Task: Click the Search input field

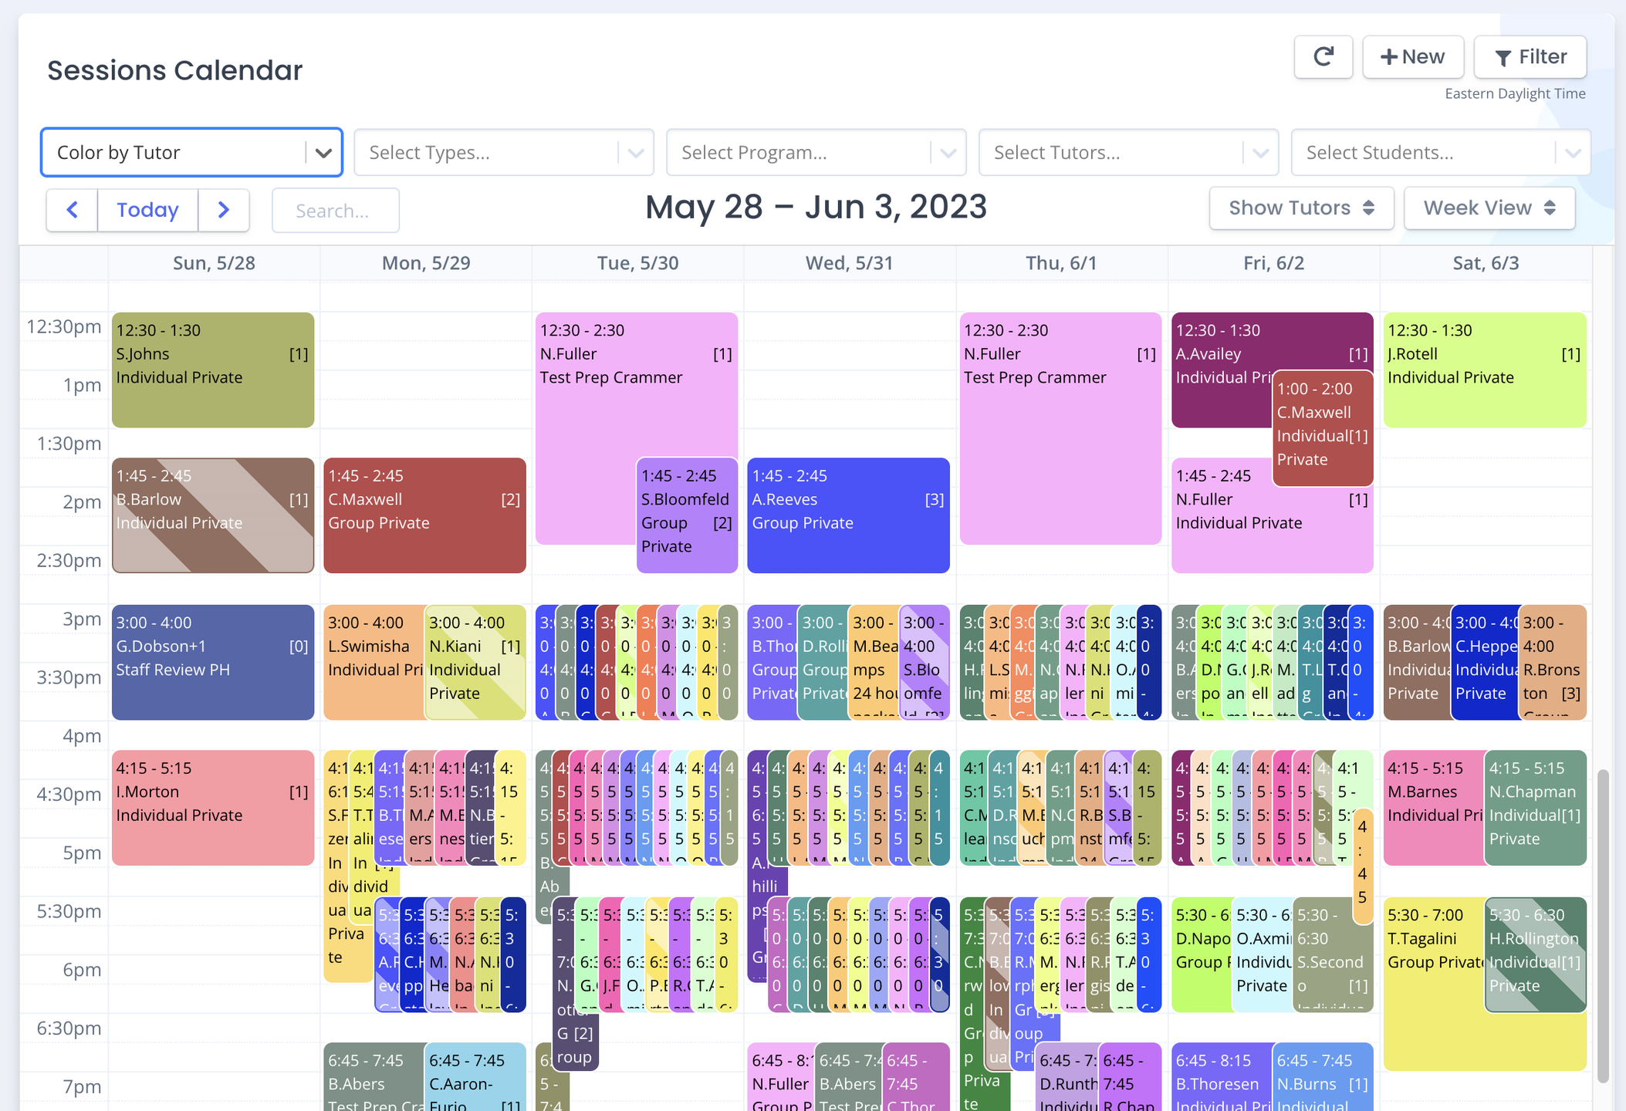Action: tap(336, 211)
